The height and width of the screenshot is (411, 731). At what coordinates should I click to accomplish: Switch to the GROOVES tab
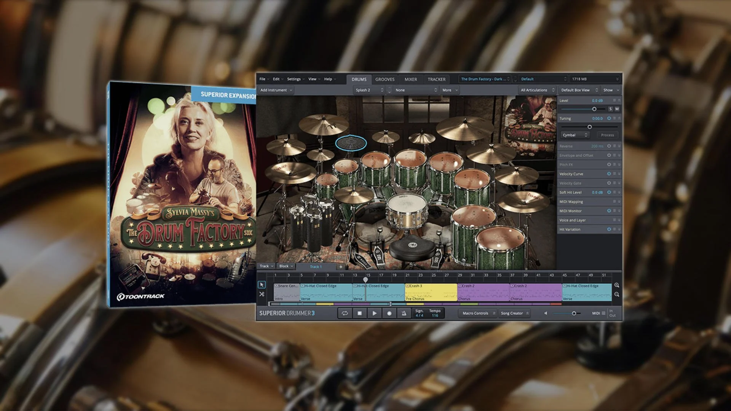[x=385, y=79]
